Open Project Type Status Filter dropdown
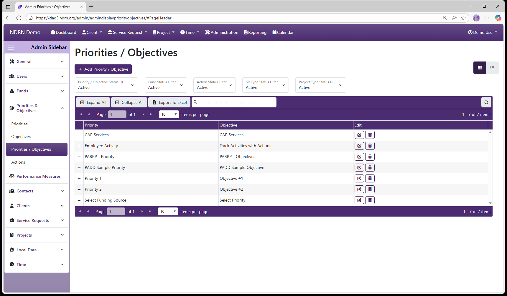507x296 pixels. (x=321, y=85)
